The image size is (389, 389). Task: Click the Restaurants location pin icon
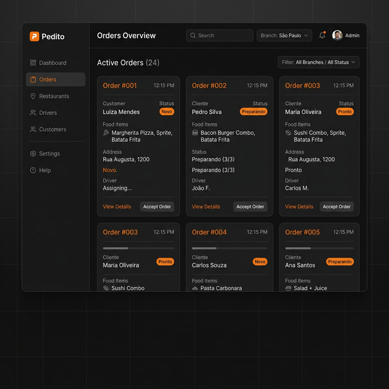coord(33,96)
